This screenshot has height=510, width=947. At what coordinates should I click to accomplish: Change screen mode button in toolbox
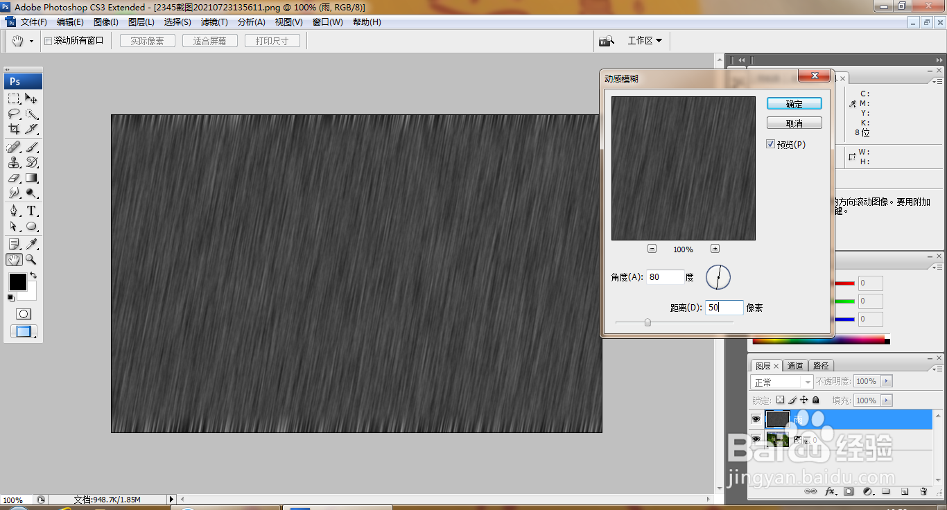click(24, 331)
